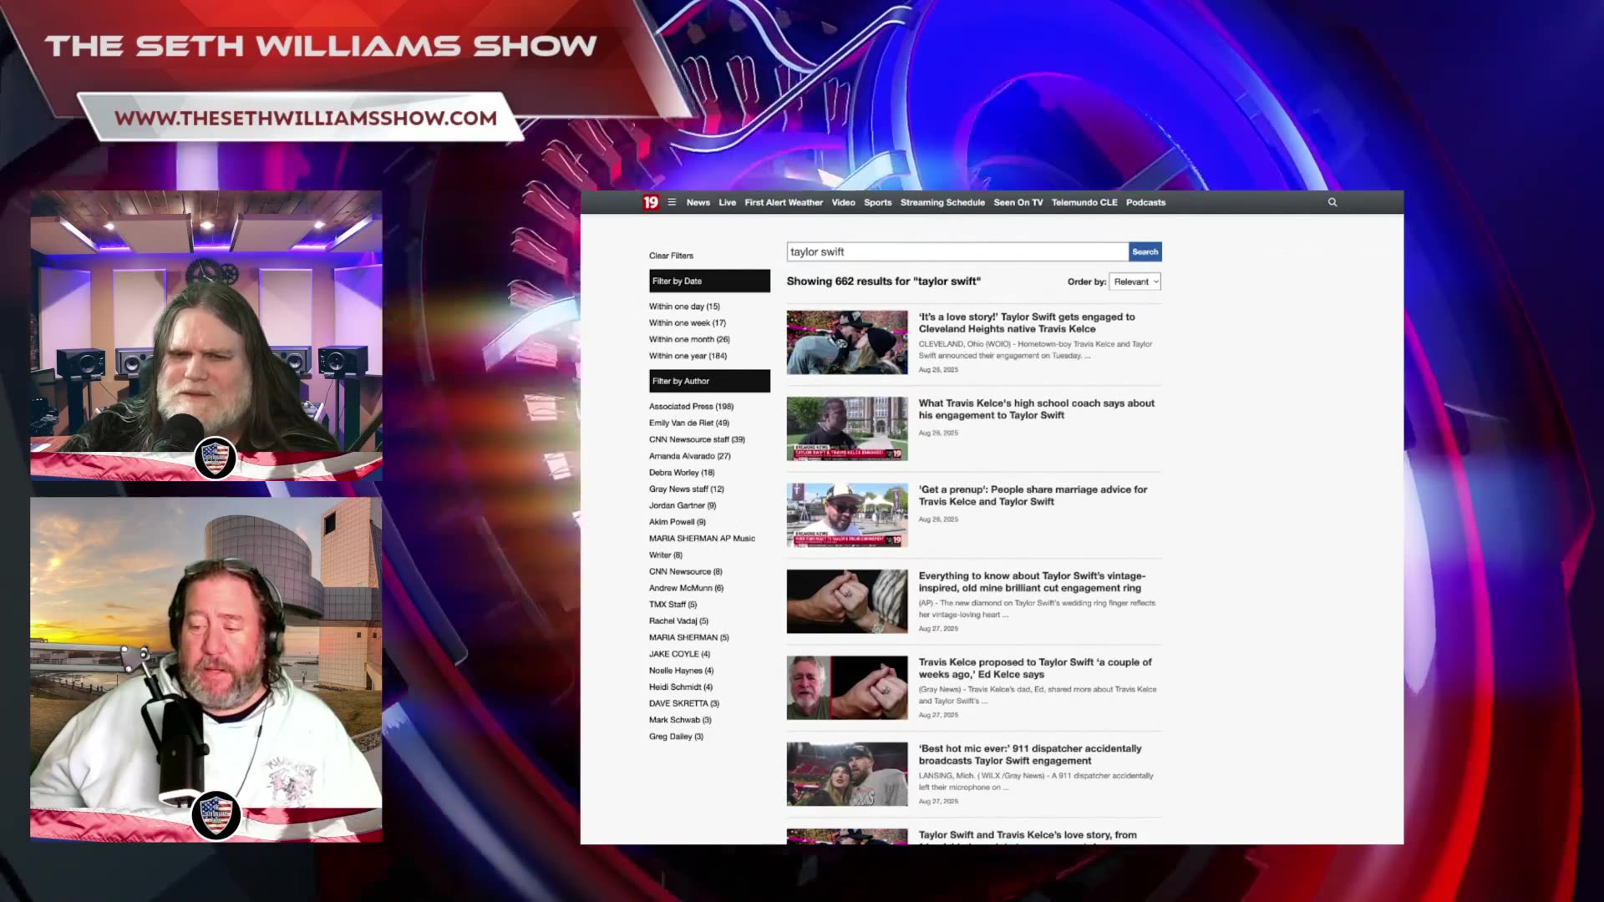
Task: Open the Podcasts menu item
Action: pos(1145,203)
